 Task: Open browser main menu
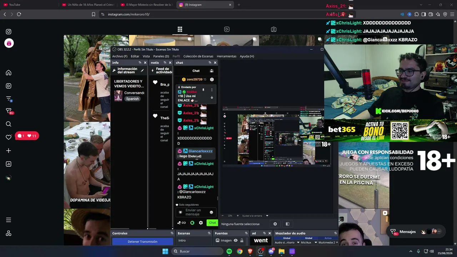(452, 14)
